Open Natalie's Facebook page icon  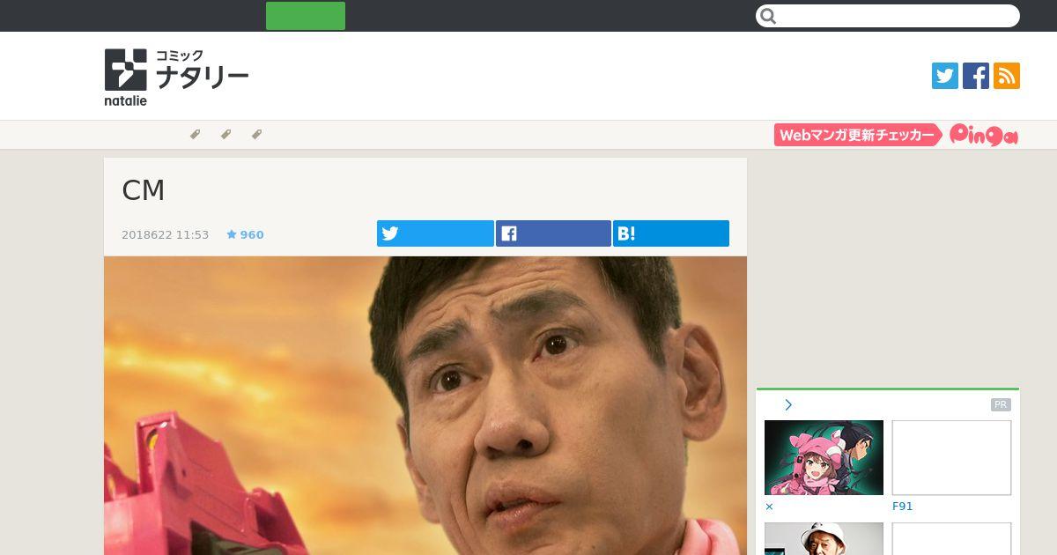tap(976, 76)
